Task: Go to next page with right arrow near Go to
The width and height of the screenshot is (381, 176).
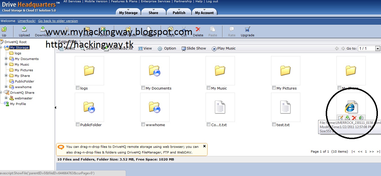Action: 343,48
